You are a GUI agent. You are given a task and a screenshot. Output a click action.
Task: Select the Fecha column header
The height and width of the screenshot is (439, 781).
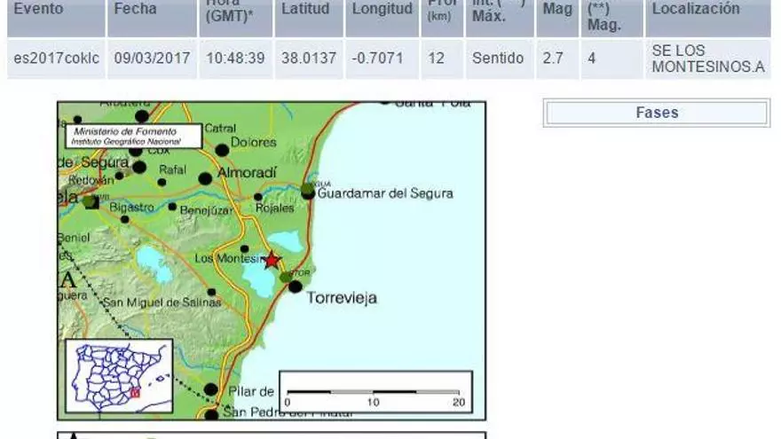point(135,10)
